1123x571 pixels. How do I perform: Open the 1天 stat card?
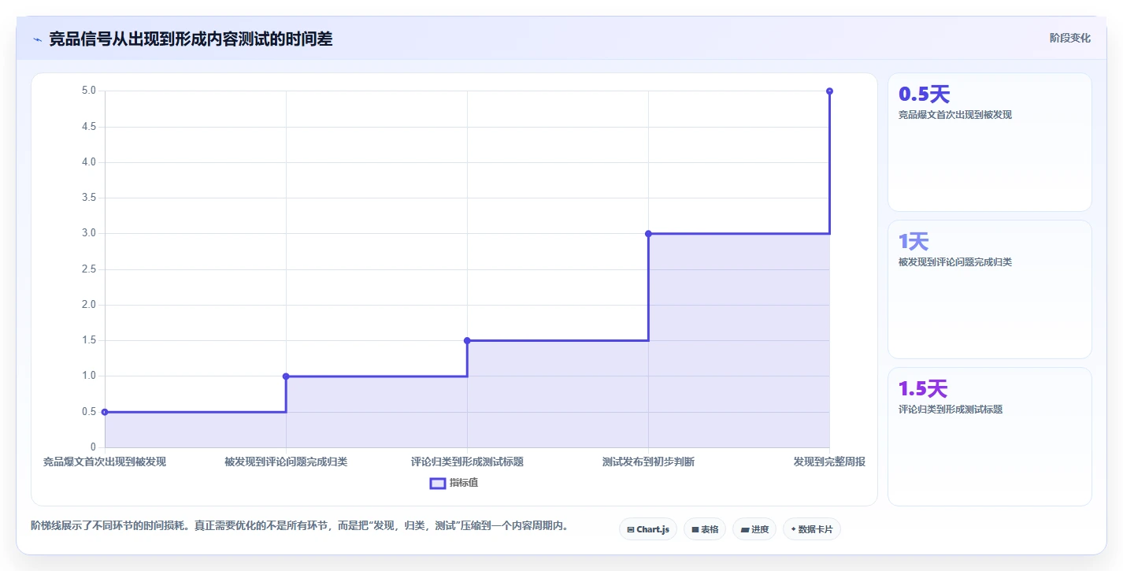pos(990,290)
